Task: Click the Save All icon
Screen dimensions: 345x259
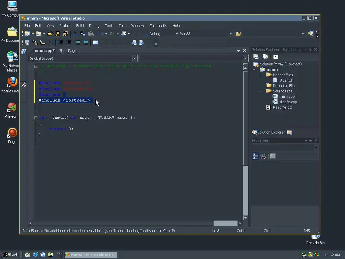Action: click(x=66, y=34)
